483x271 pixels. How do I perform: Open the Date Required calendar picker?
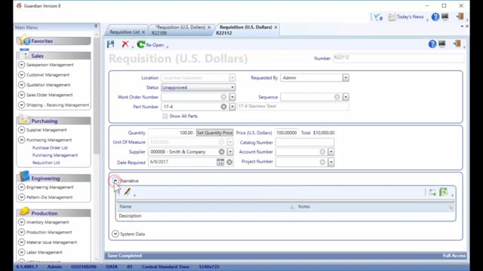tap(220, 162)
